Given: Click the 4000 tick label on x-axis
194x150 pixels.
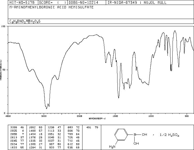Looking at the screenshot, I should (8, 116).
